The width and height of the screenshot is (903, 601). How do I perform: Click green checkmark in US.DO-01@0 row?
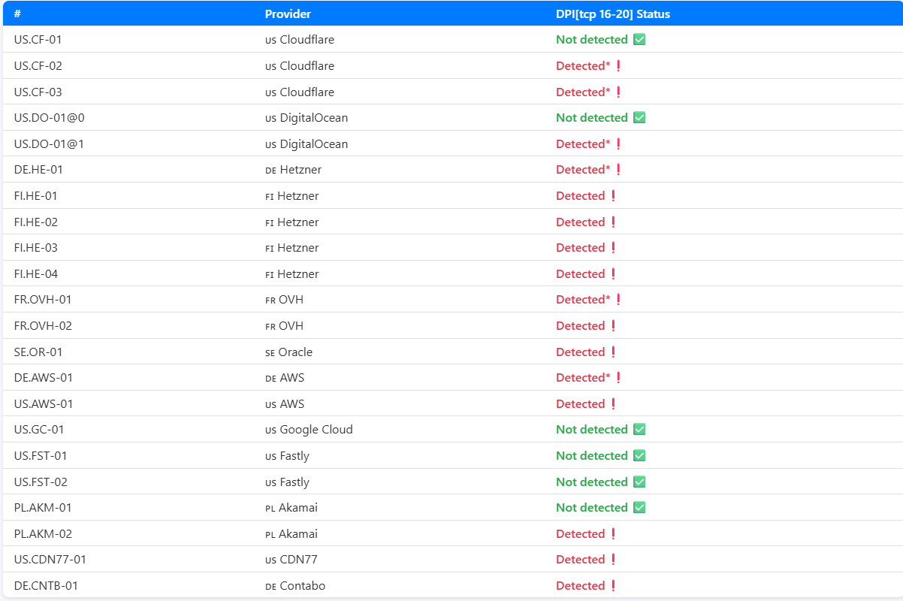point(639,118)
